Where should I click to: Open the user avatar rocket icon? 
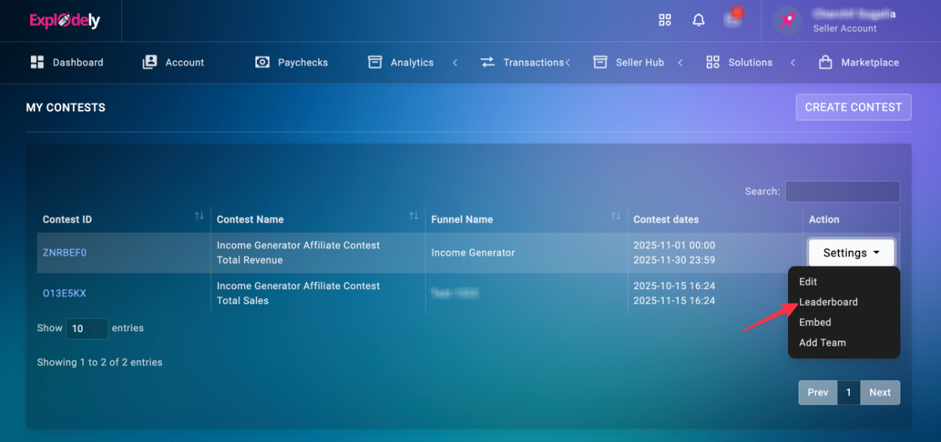pyautogui.click(x=787, y=21)
